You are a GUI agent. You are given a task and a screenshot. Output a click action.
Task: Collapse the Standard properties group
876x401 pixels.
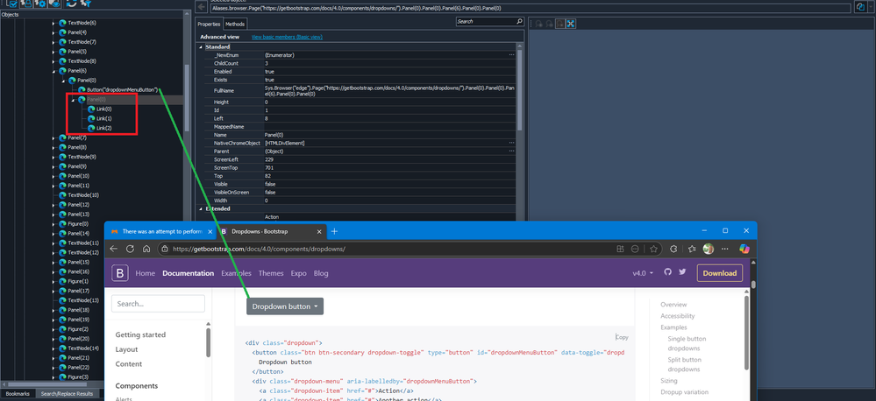(x=200, y=46)
